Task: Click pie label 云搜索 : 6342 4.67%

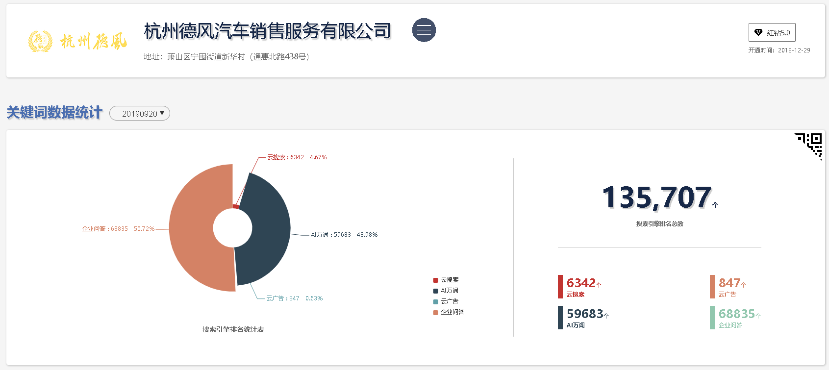Action: [x=297, y=157]
